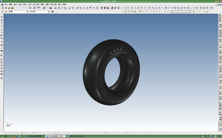Click the Save floppy disk icon
Viewport: 222px width, 138px height.
click(x=12, y=8)
